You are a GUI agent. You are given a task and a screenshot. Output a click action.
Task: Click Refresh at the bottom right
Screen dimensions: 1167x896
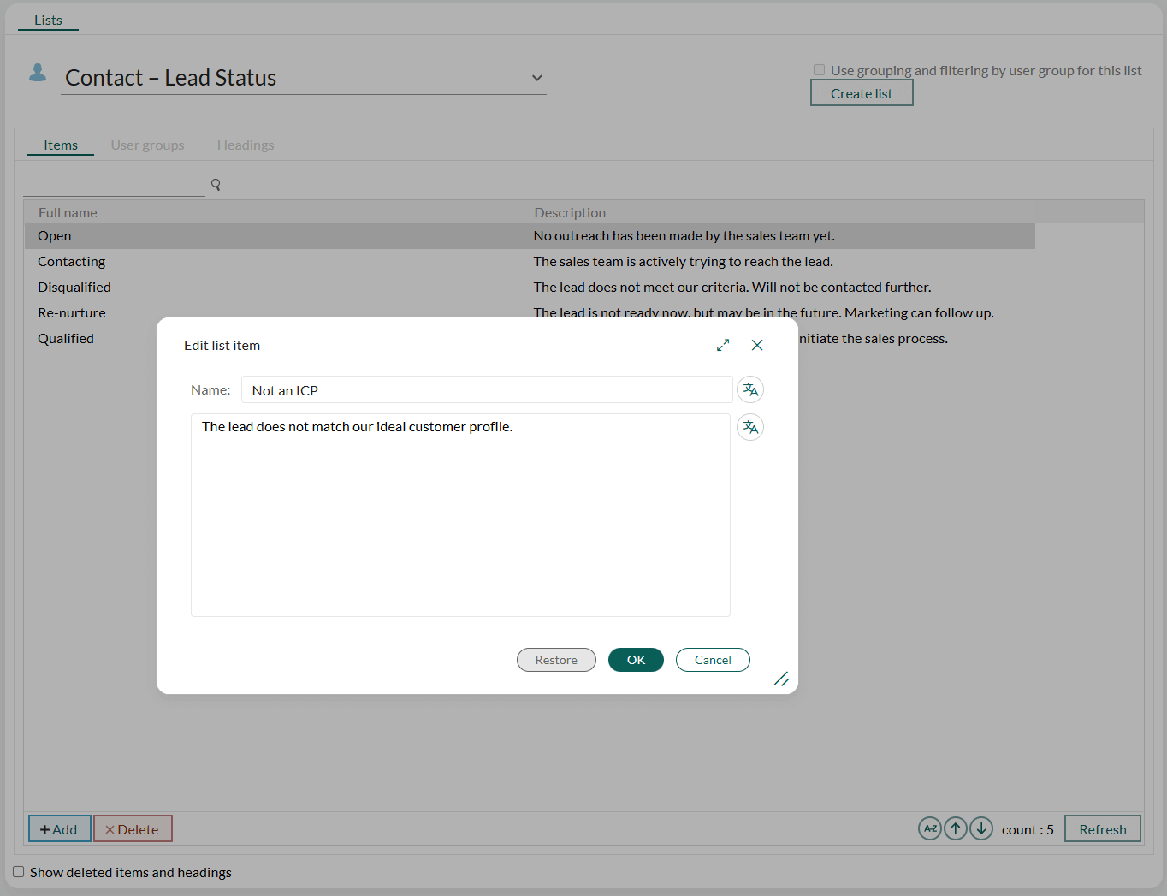[x=1102, y=828]
